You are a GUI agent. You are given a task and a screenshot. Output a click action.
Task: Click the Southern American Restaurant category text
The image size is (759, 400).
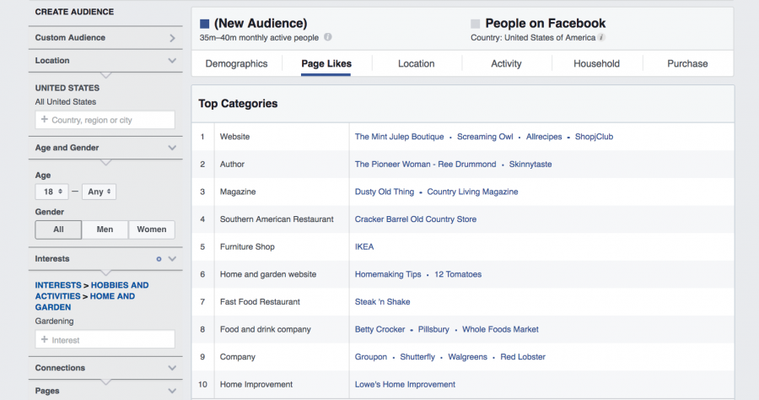277,219
